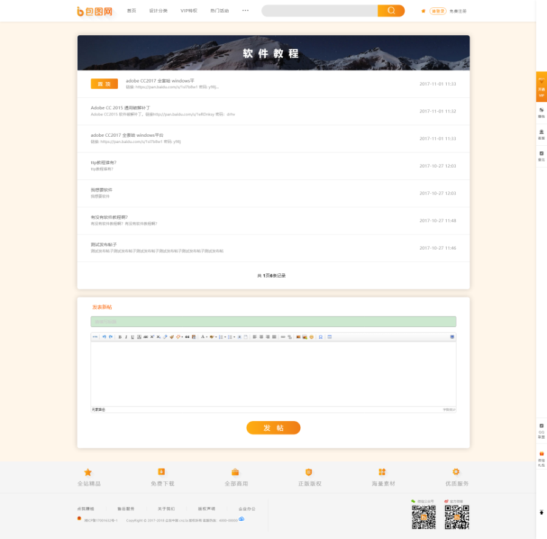Image resolution: width=547 pixels, height=539 pixels.
Task: Undo last edit in post editor
Action: pyautogui.click(x=104, y=337)
